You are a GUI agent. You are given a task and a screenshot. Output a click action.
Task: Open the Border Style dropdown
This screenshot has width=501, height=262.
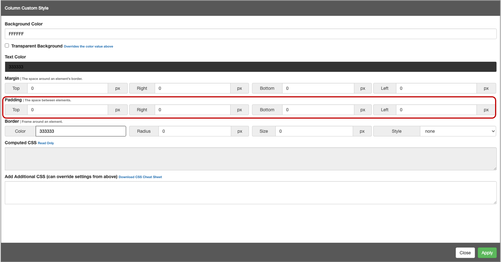[458, 131]
